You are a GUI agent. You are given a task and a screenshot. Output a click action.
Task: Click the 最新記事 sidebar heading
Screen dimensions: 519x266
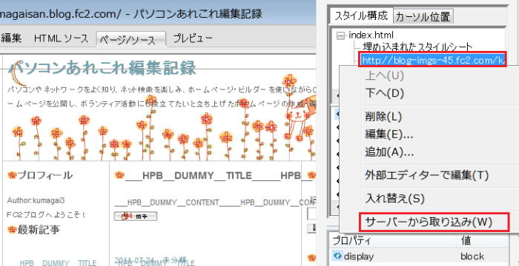pos(39,230)
